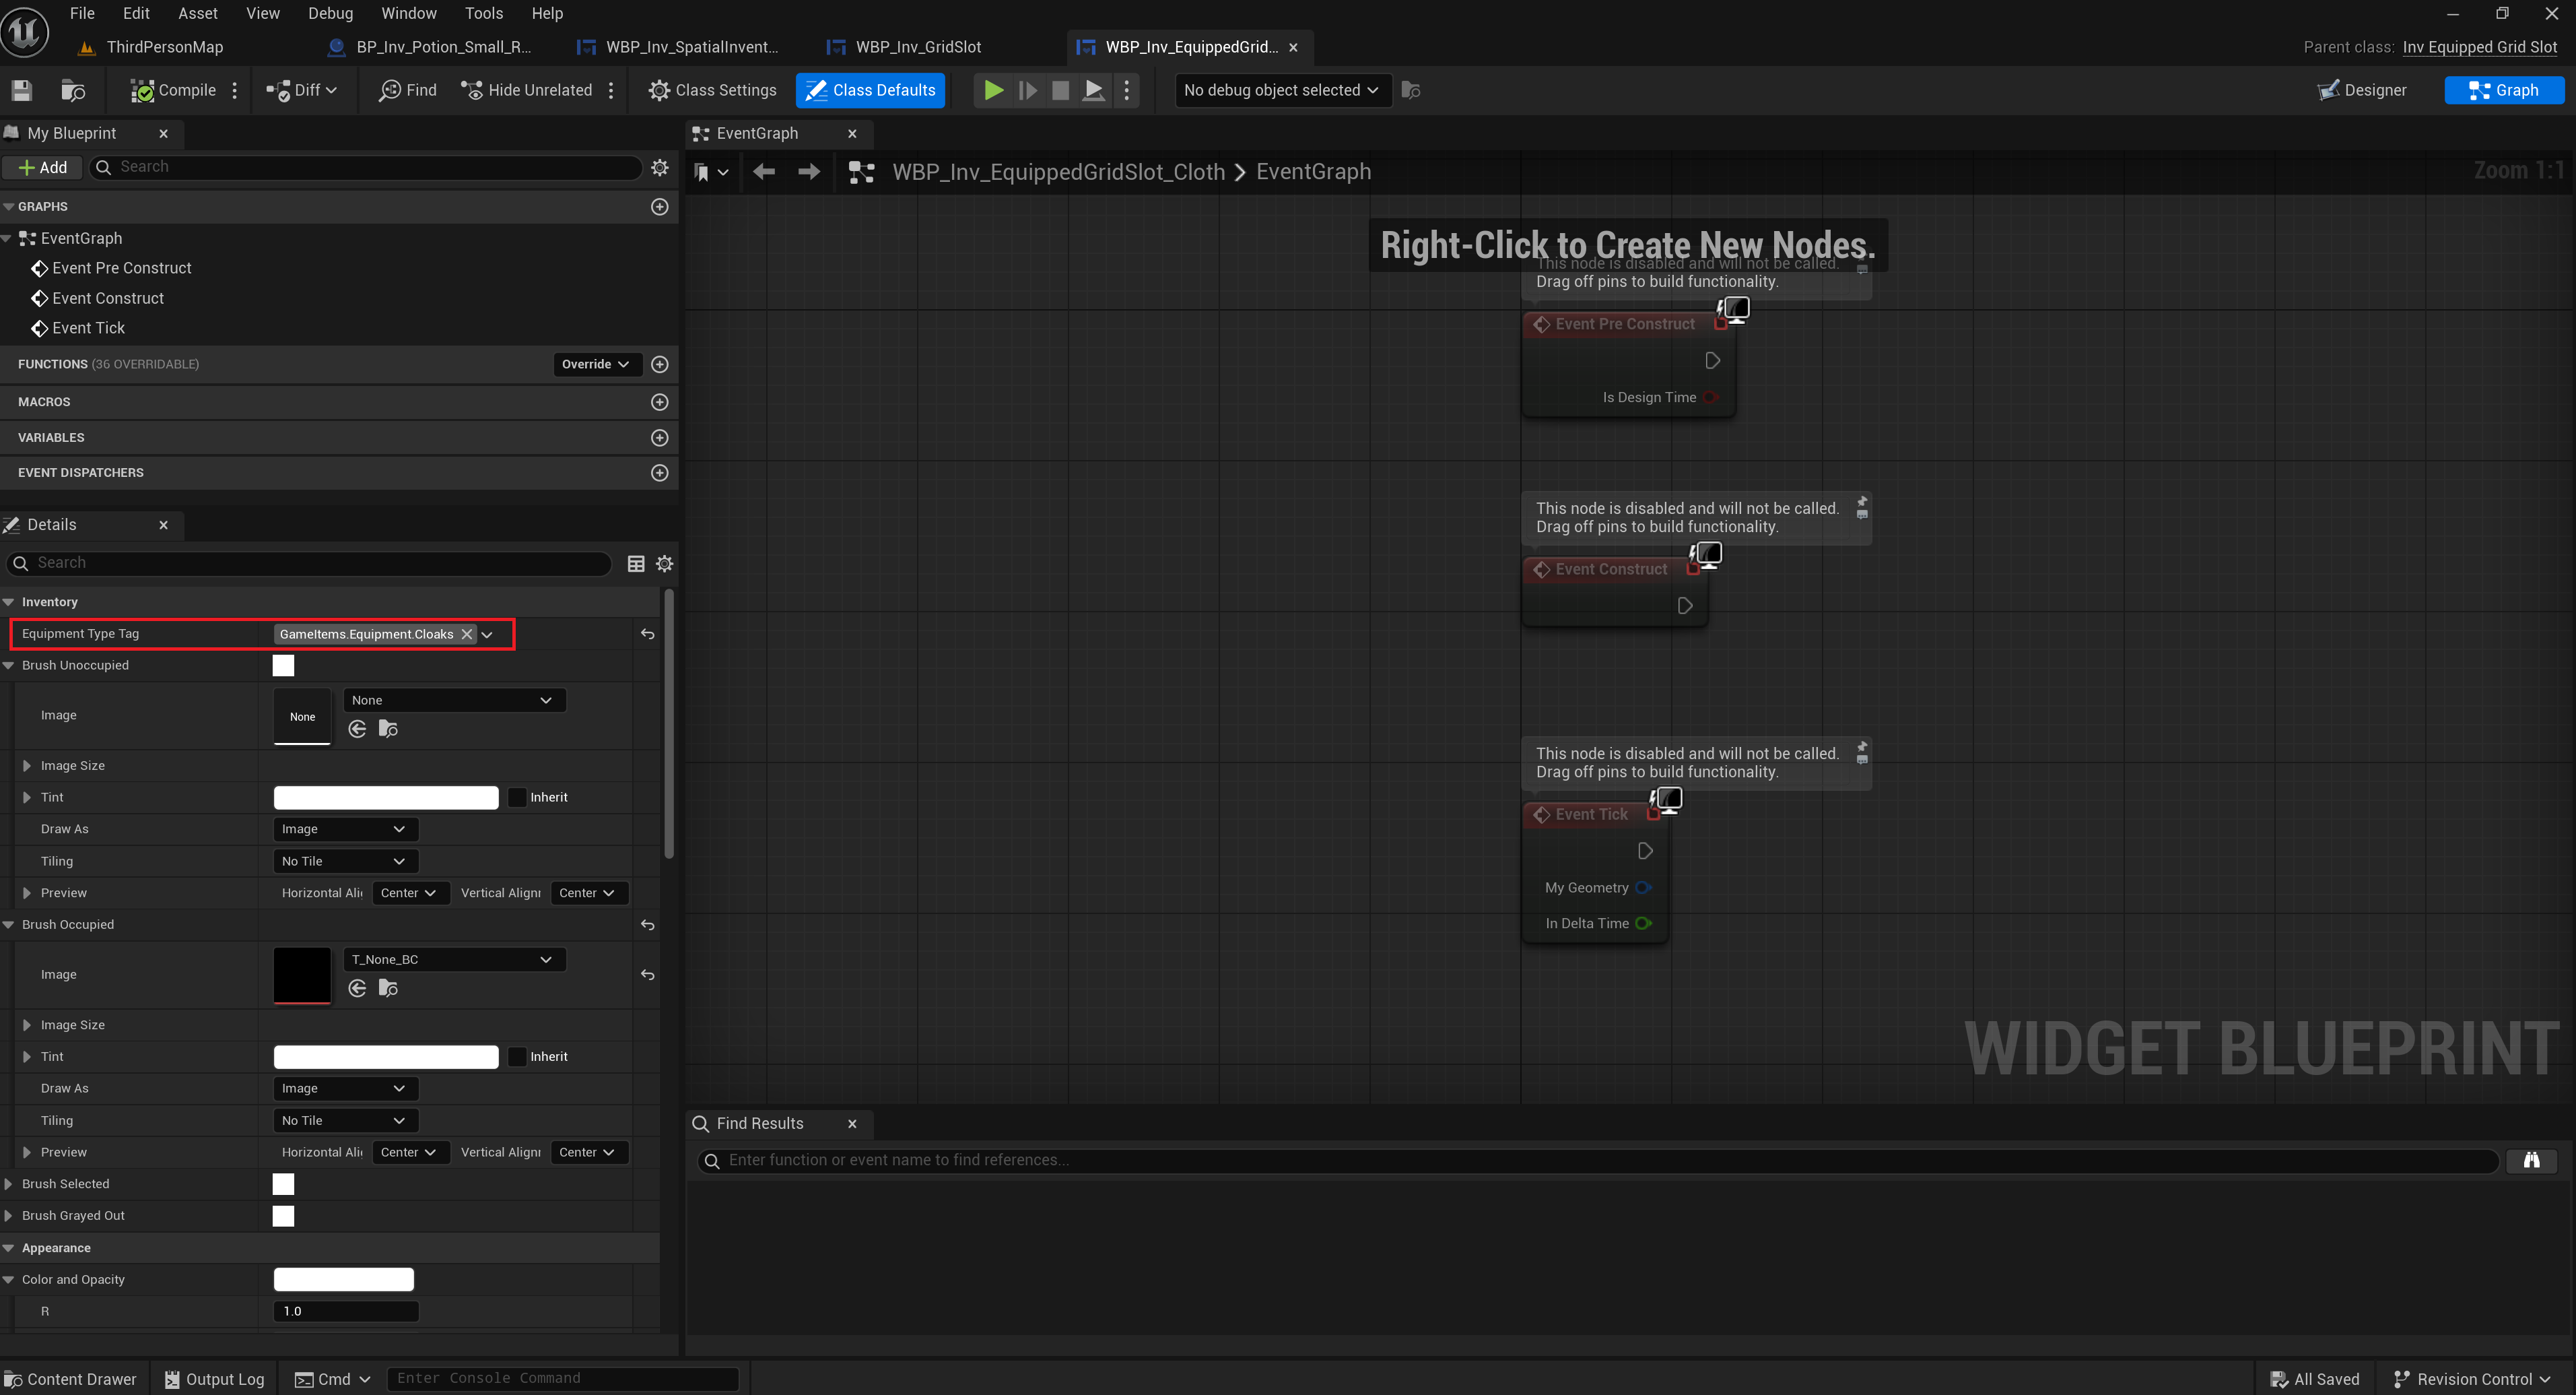The height and width of the screenshot is (1395, 2576).
Task: Reset the Equipment Type Tag to default
Action: point(648,635)
